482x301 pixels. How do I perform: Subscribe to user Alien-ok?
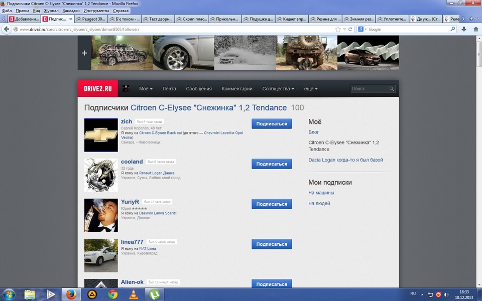tap(272, 284)
